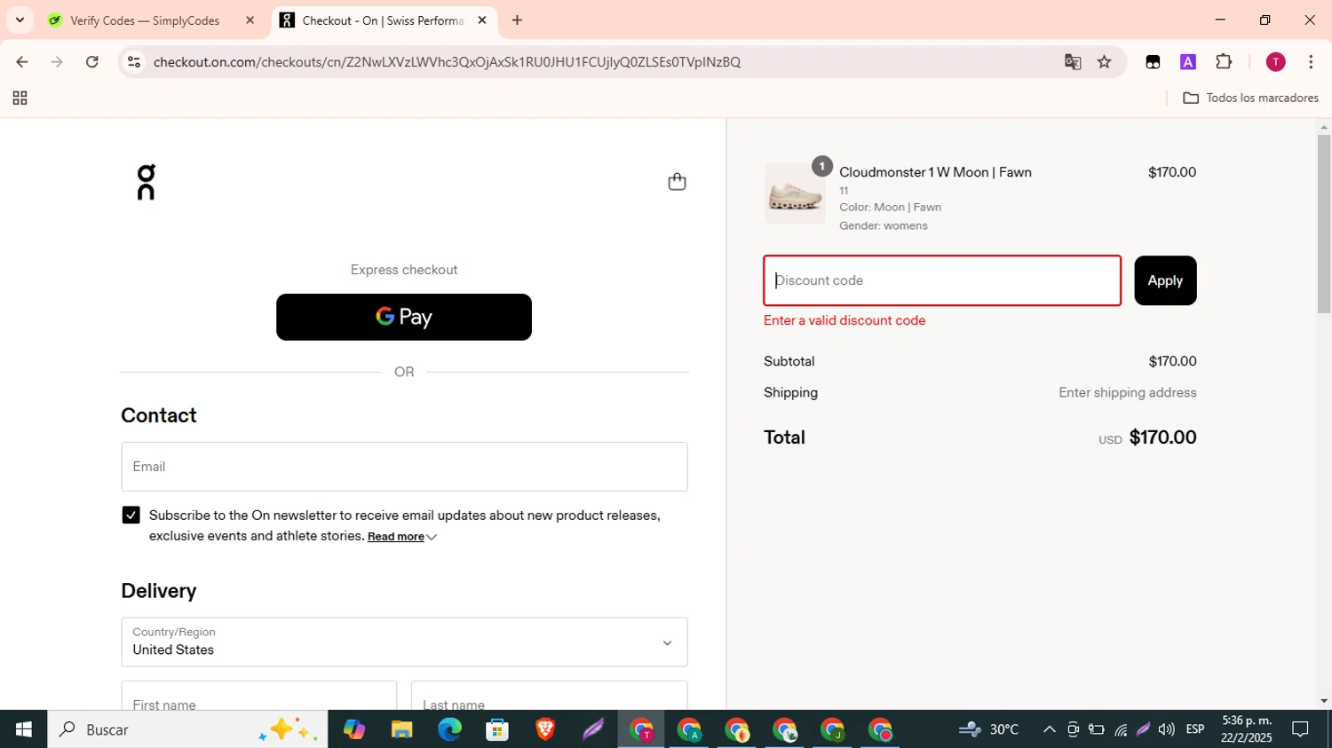Open the apps grid in the bookmarks bar

pyautogui.click(x=20, y=98)
